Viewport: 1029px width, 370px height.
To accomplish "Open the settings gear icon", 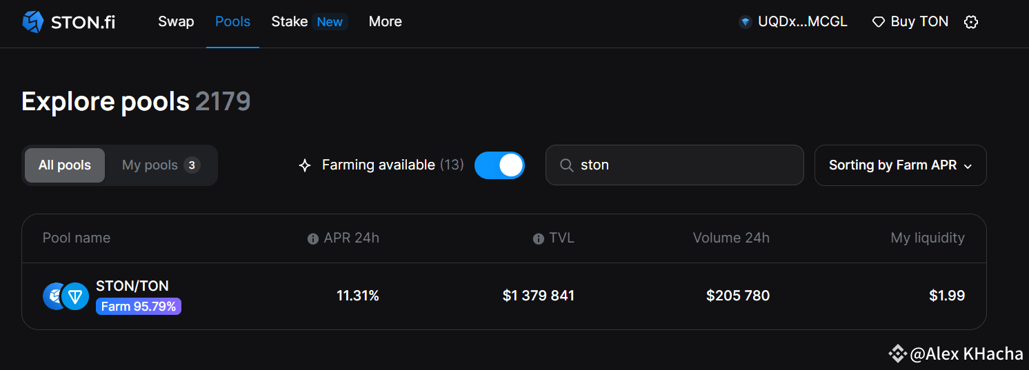I will 971,22.
